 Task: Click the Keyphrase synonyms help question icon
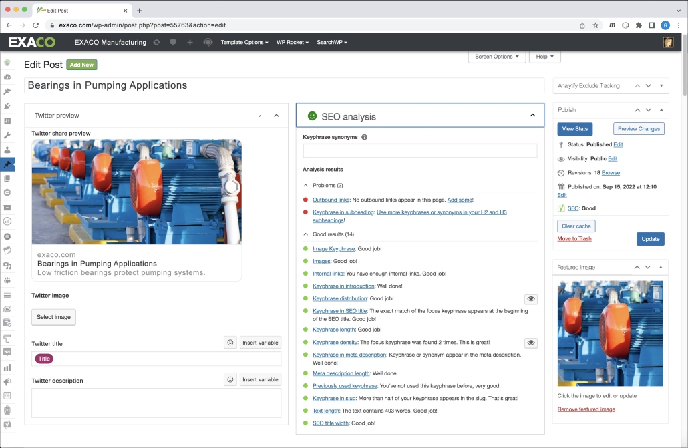pos(364,137)
